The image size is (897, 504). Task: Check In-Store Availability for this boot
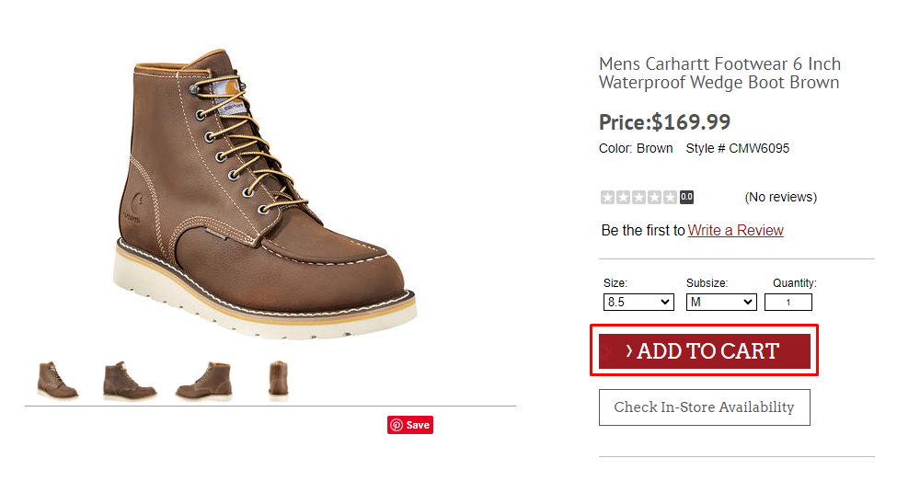click(x=704, y=407)
